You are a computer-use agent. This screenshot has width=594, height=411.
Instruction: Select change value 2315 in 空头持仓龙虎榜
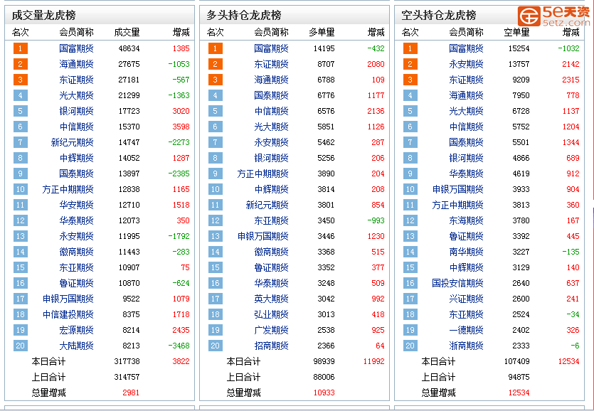(x=571, y=80)
